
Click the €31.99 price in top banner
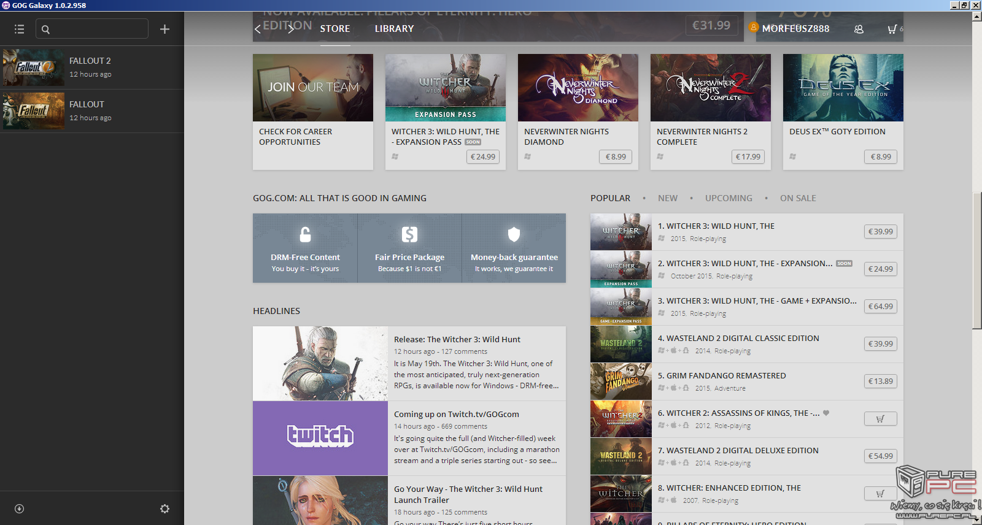click(x=712, y=25)
